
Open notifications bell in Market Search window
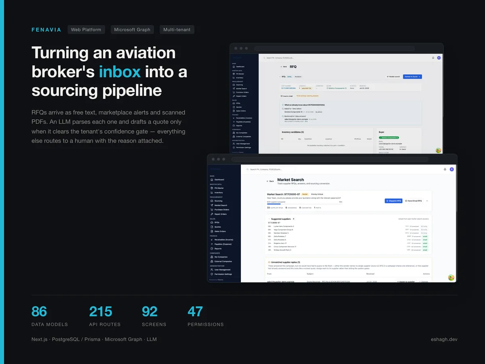[445, 169]
